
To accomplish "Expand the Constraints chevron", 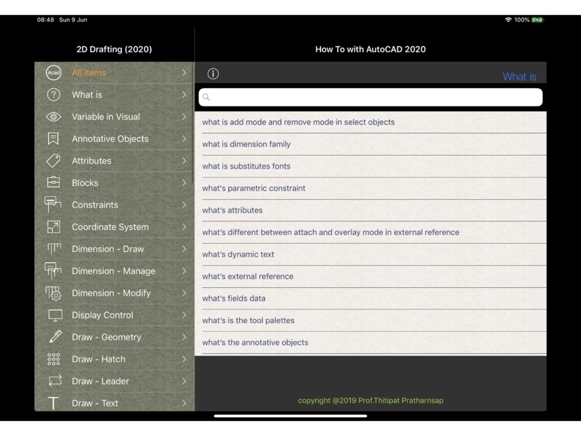I will click(x=184, y=205).
